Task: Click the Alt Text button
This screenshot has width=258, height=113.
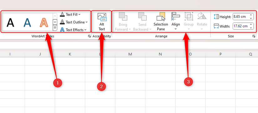Action: [102, 22]
